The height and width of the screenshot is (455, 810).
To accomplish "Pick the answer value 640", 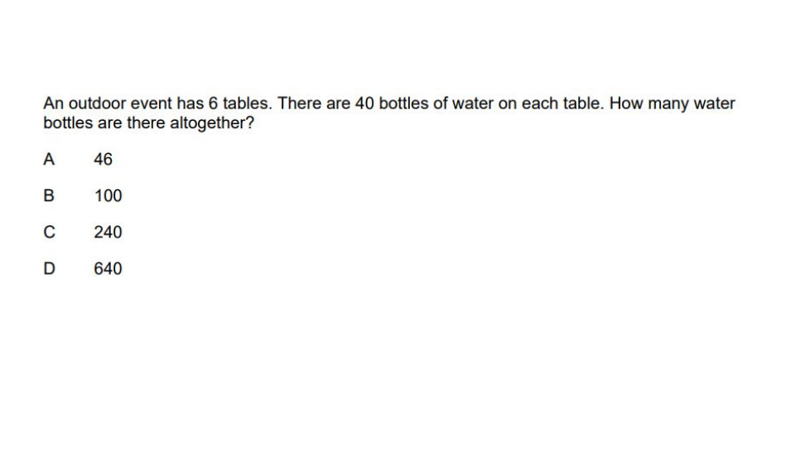I will [x=108, y=269].
